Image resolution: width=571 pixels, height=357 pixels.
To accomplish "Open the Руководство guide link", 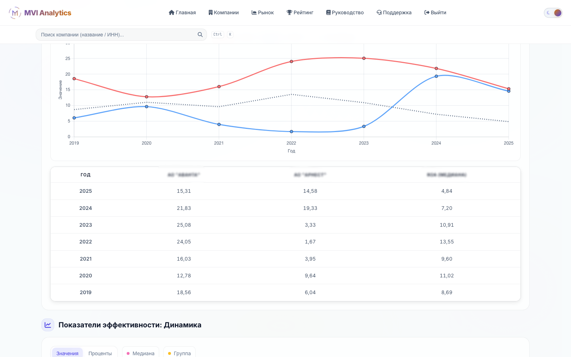I will pyautogui.click(x=345, y=12).
